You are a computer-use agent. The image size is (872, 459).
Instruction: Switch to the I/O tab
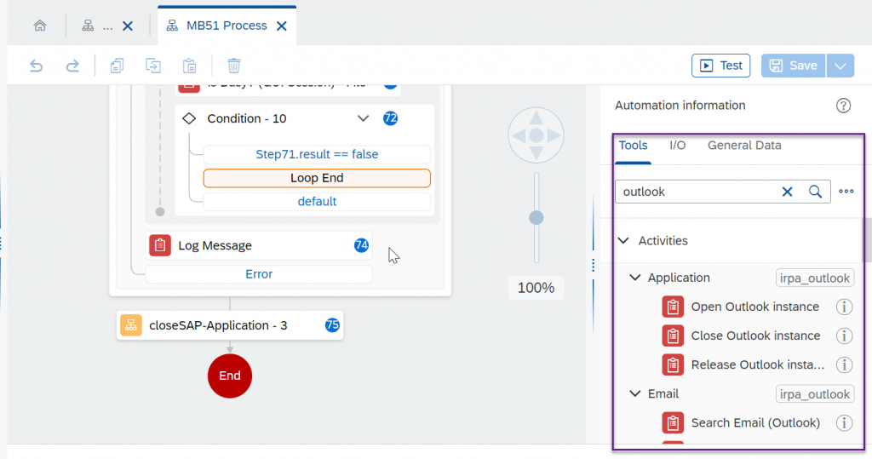tap(677, 146)
